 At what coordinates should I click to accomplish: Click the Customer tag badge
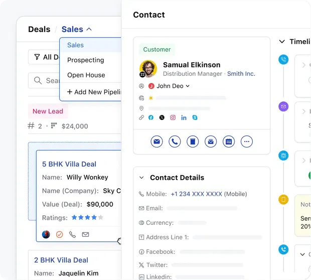pos(157,49)
